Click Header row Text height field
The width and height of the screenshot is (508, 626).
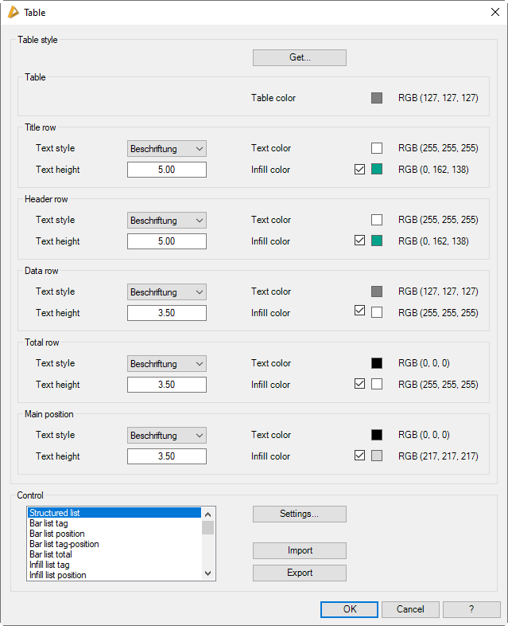(x=166, y=241)
